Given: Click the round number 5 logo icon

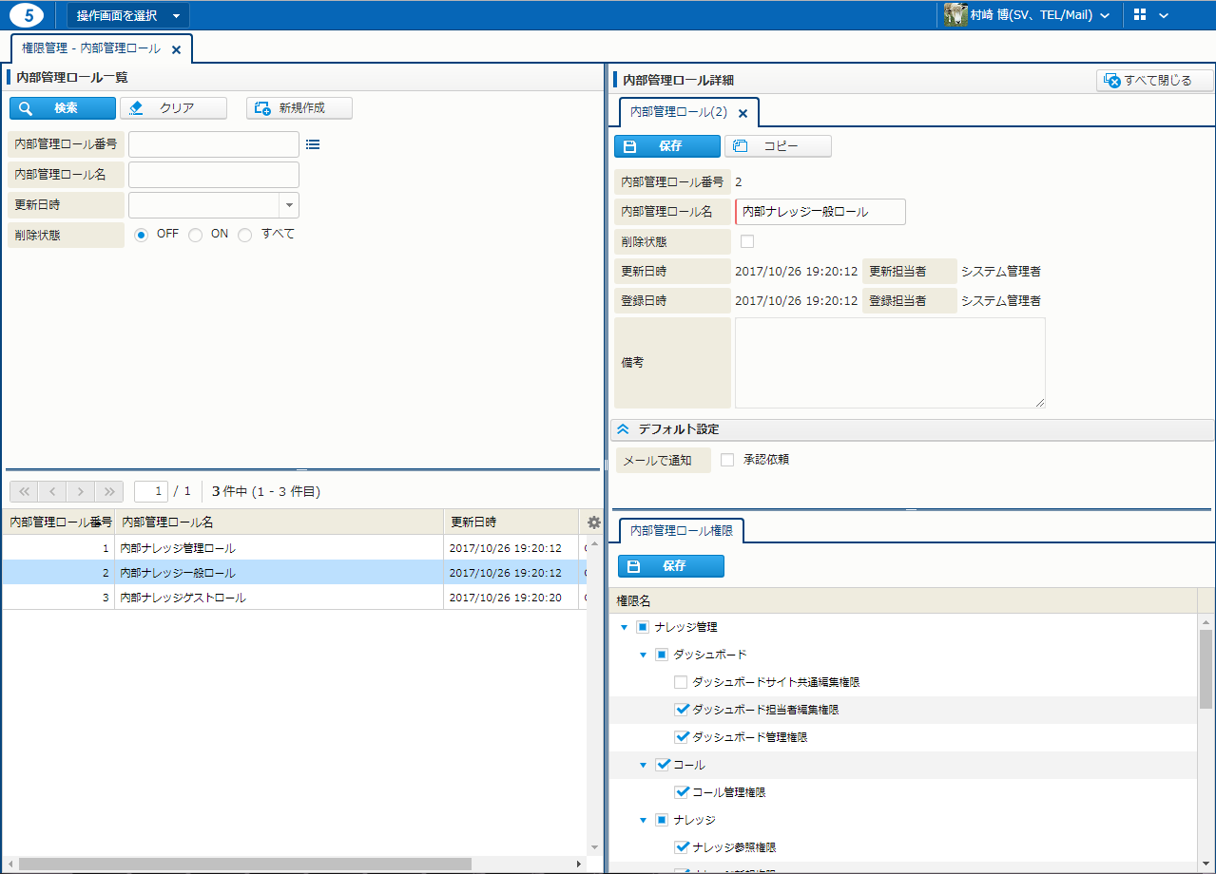Looking at the screenshot, I should click(27, 15).
